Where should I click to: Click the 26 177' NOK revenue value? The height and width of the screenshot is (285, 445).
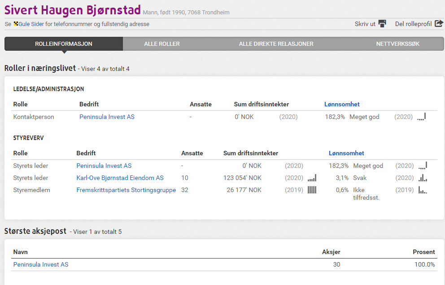point(244,190)
